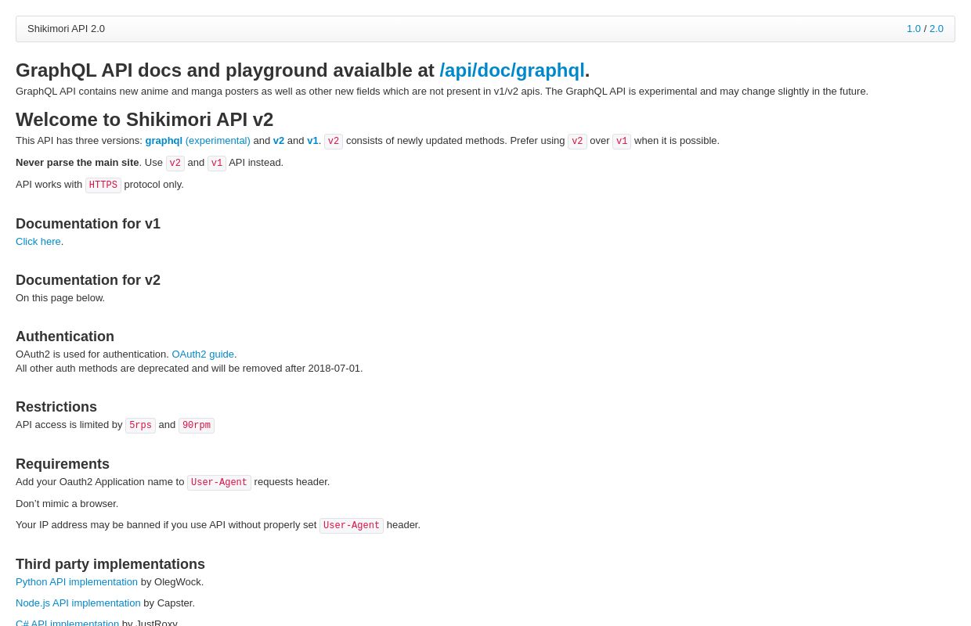Viewport: 971px width, 626px height.
Task: Click the 5rps code label
Action: click(140, 426)
